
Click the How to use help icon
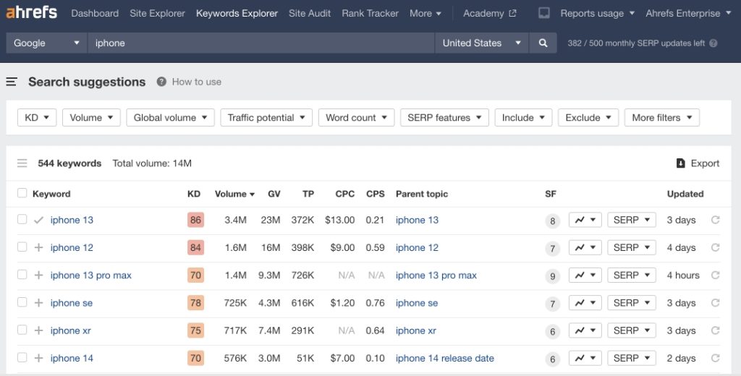(x=161, y=82)
